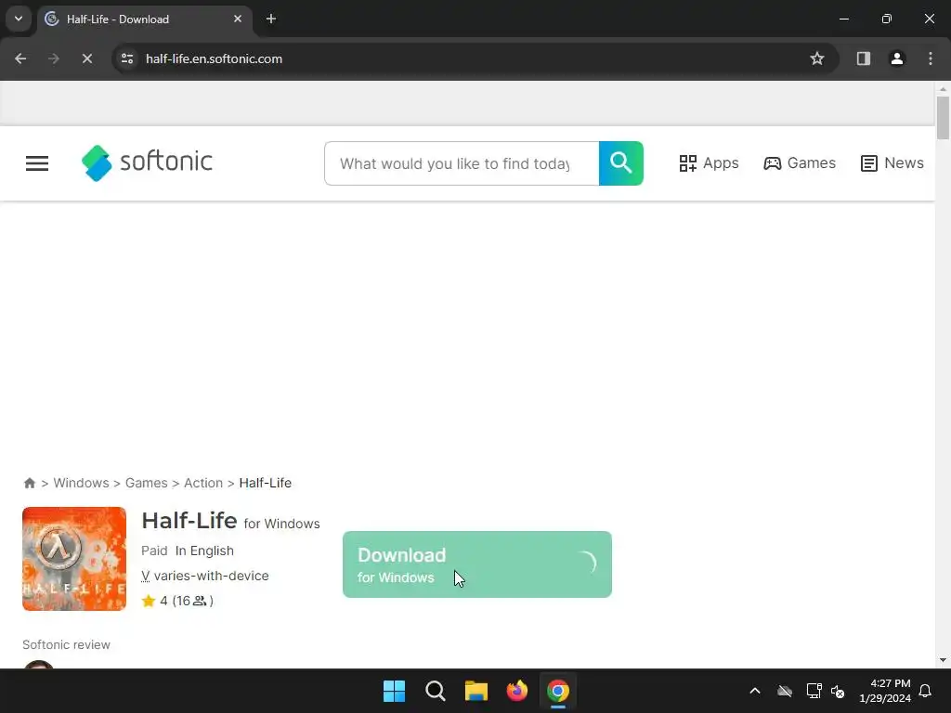Click the address bar URL

click(x=215, y=58)
